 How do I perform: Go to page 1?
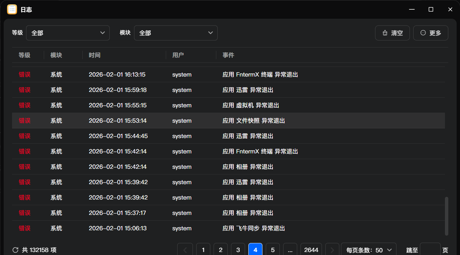click(203, 250)
